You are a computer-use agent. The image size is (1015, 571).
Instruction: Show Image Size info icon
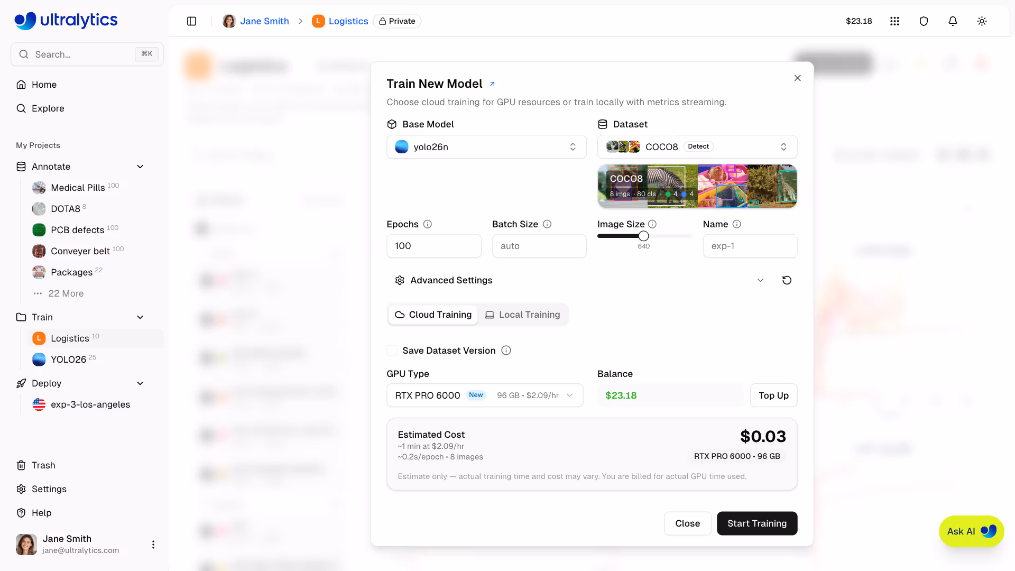(652, 224)
